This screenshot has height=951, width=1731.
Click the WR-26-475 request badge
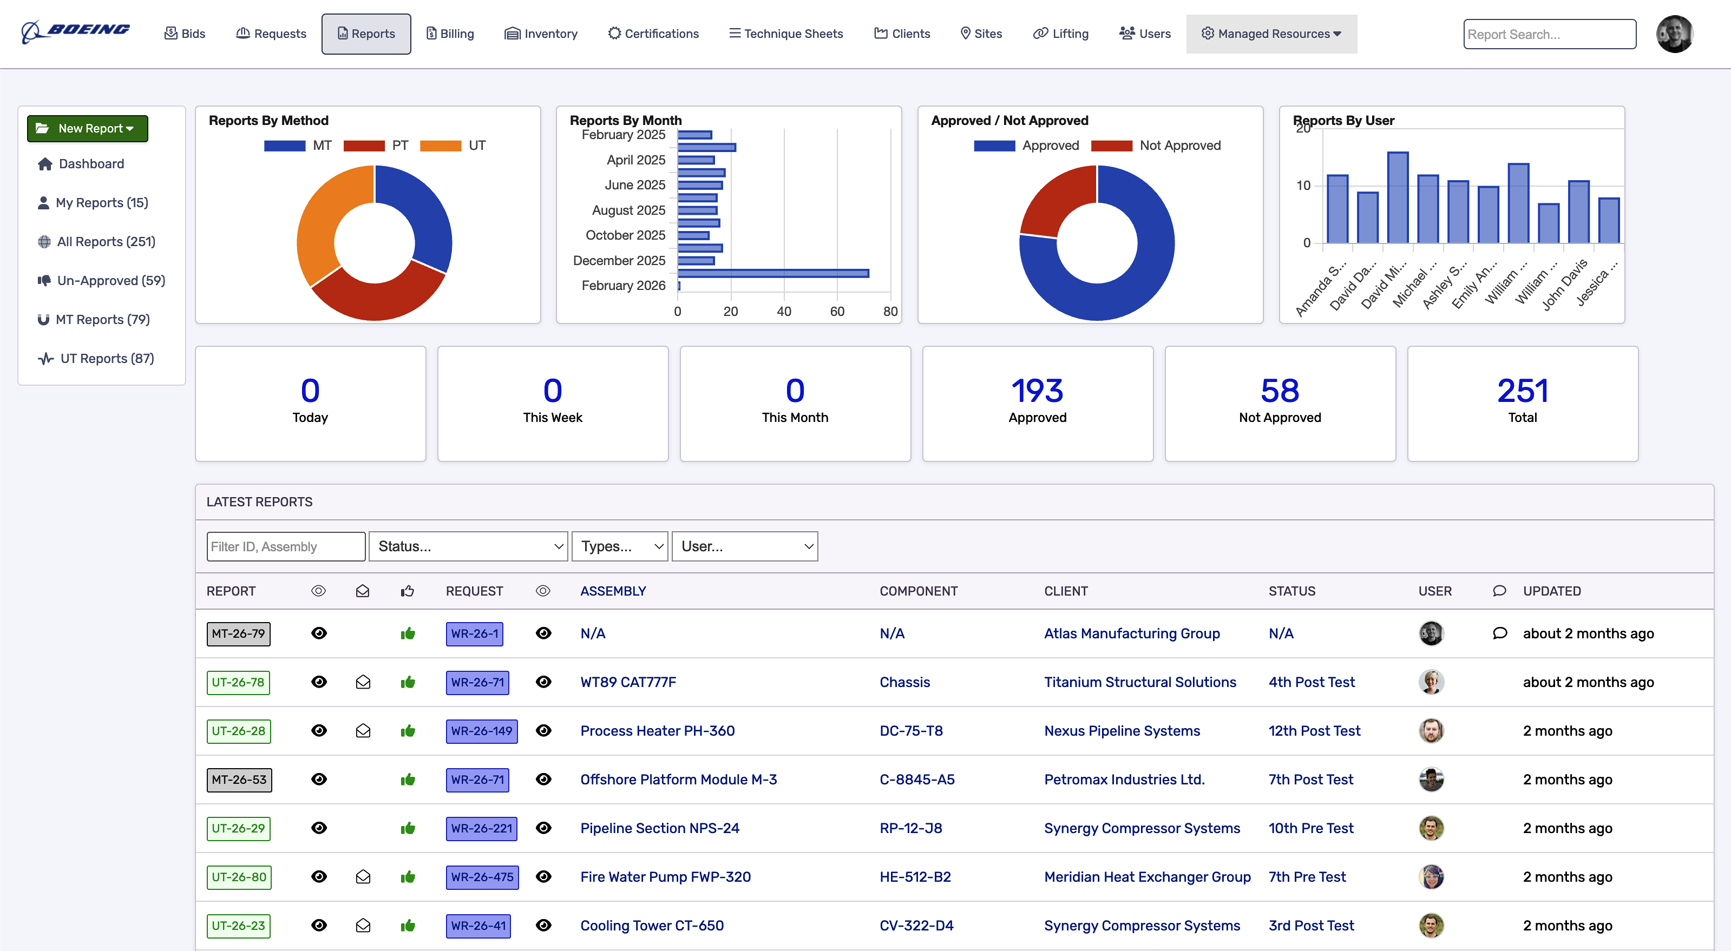point(482,877)
